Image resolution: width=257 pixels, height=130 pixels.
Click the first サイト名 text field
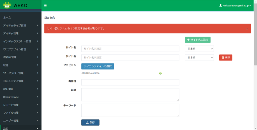130,49
